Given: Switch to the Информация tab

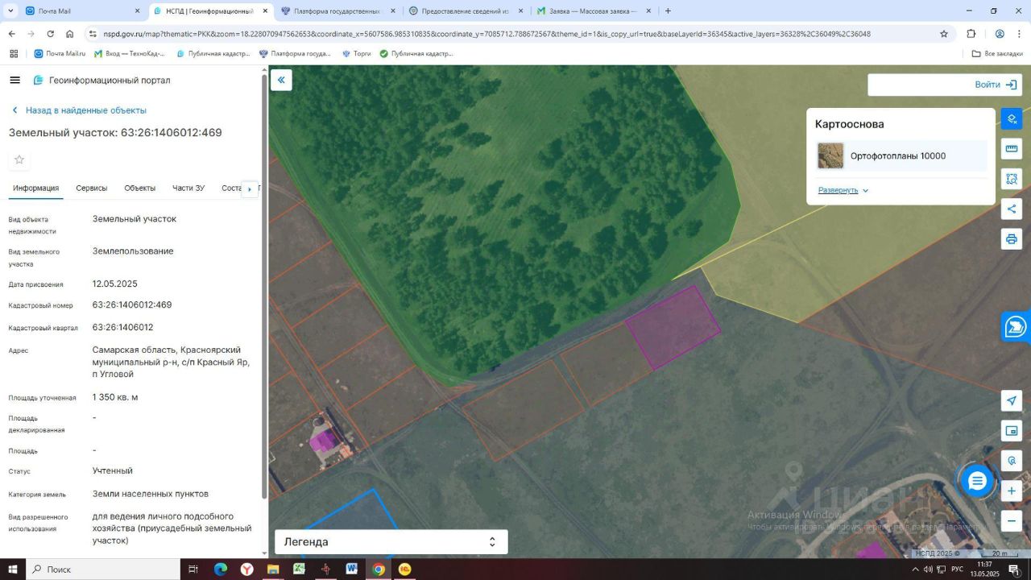Looking at the screenshot, I should point(36,188).
